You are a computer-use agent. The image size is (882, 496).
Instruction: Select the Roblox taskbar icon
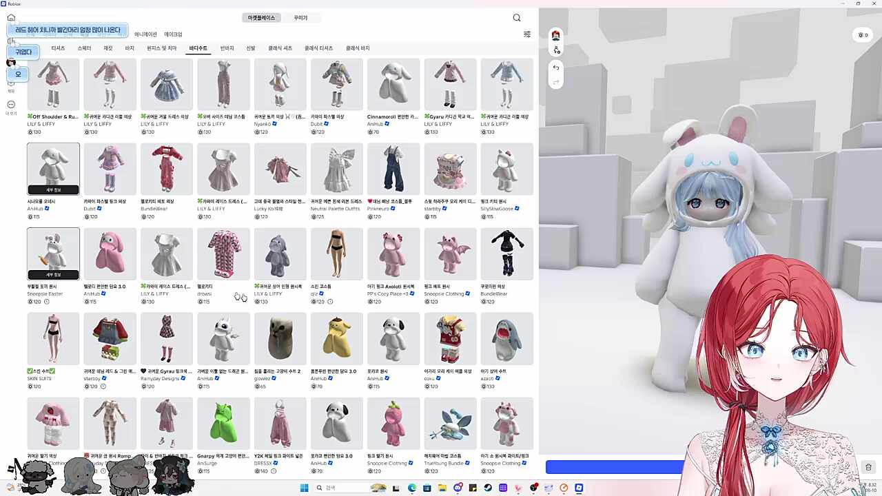pos(579,488)
